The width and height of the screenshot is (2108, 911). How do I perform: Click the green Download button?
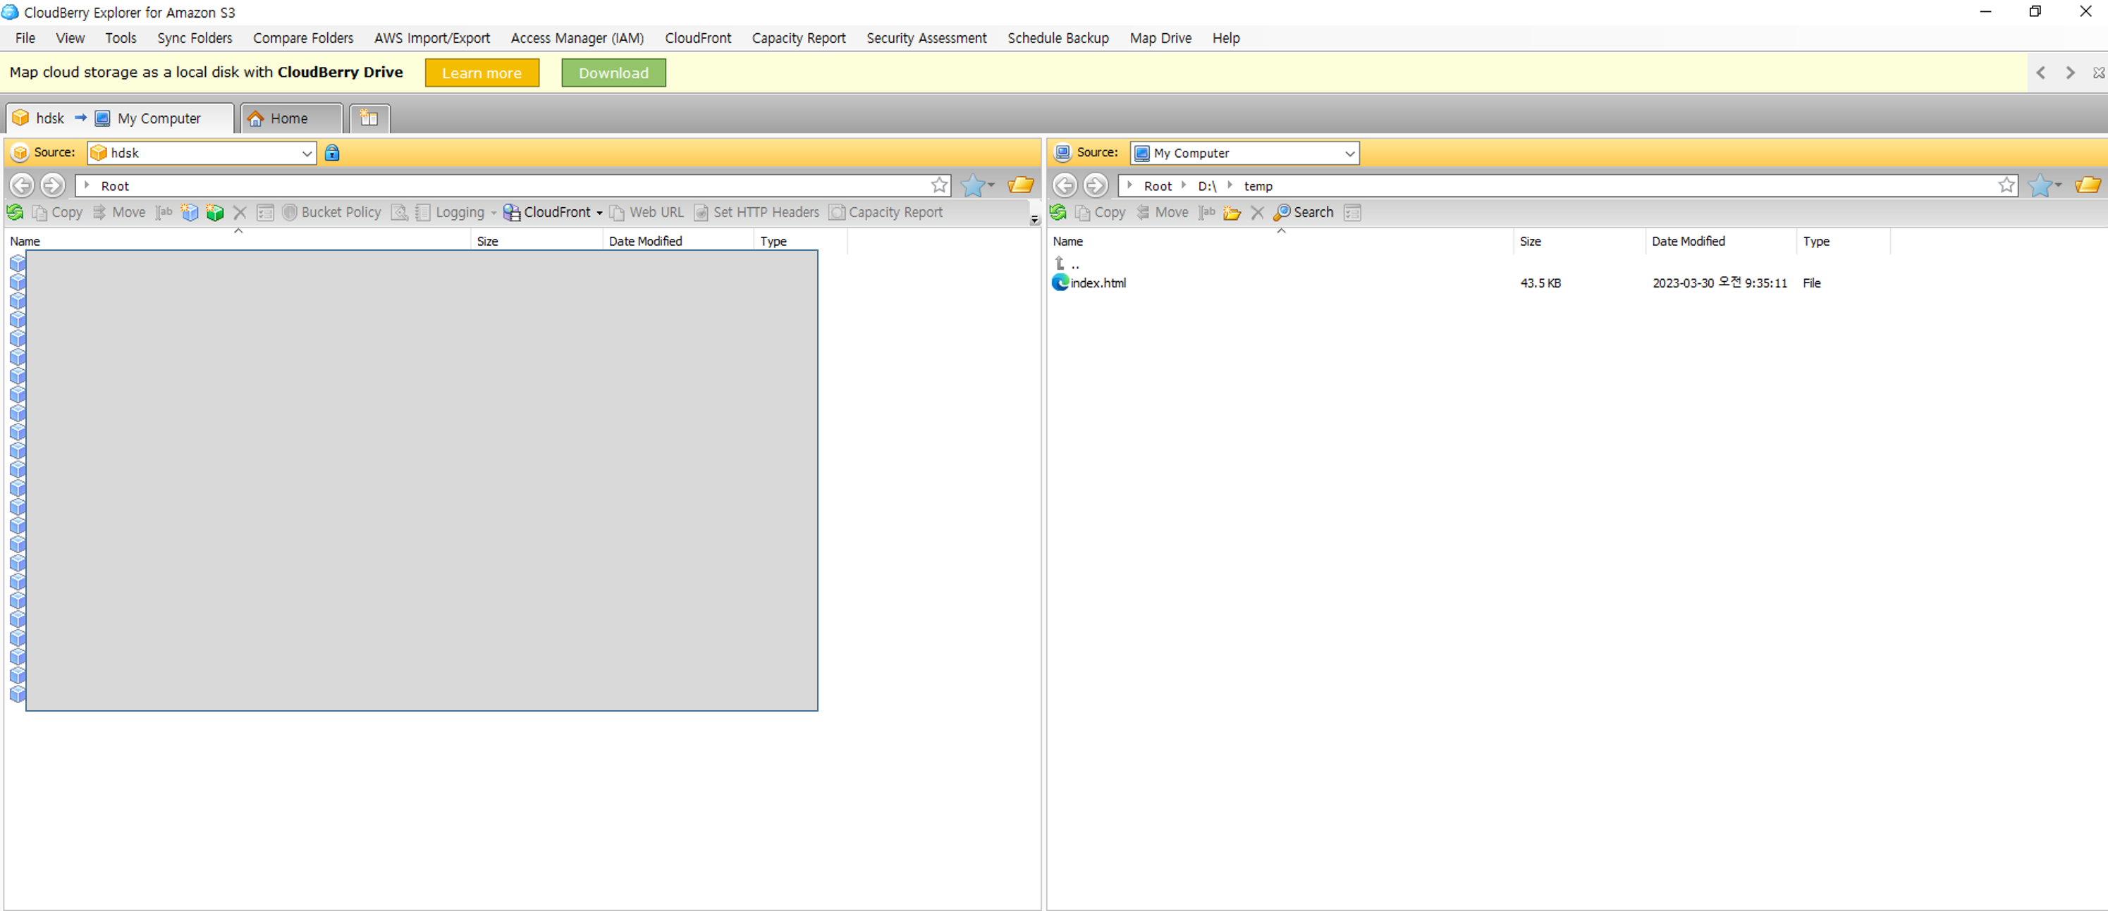click(x=613, y=73)
